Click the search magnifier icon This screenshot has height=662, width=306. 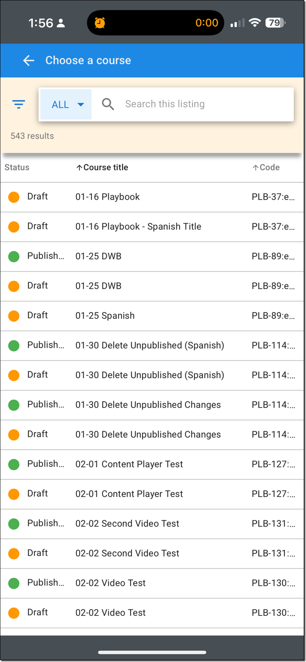click(108, 104)
